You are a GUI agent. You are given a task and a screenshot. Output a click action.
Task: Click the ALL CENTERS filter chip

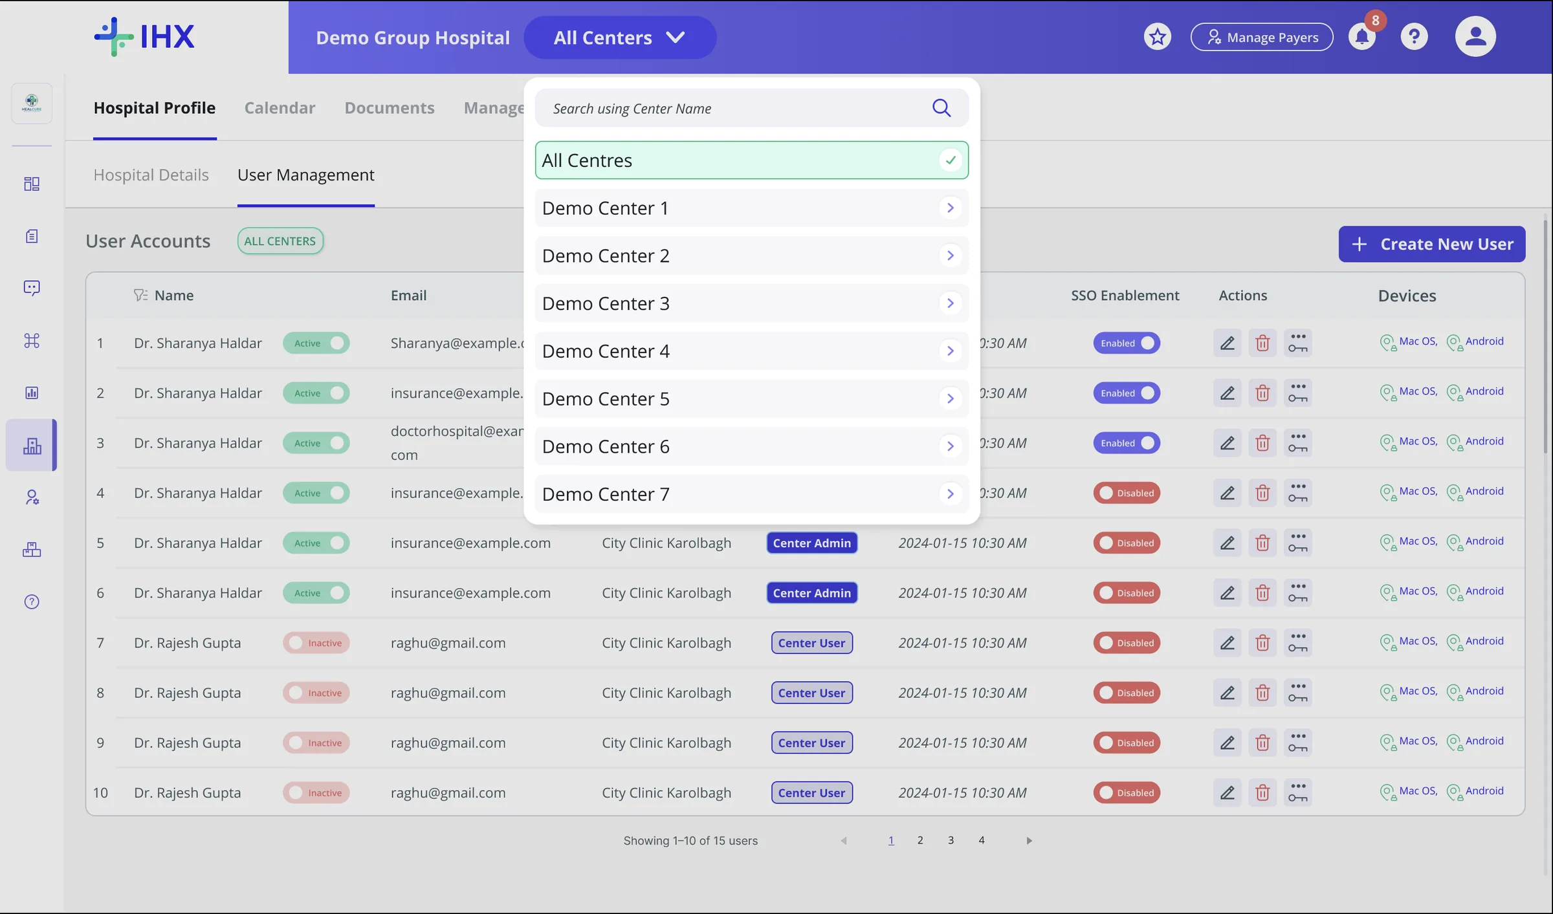coord(280,241)
